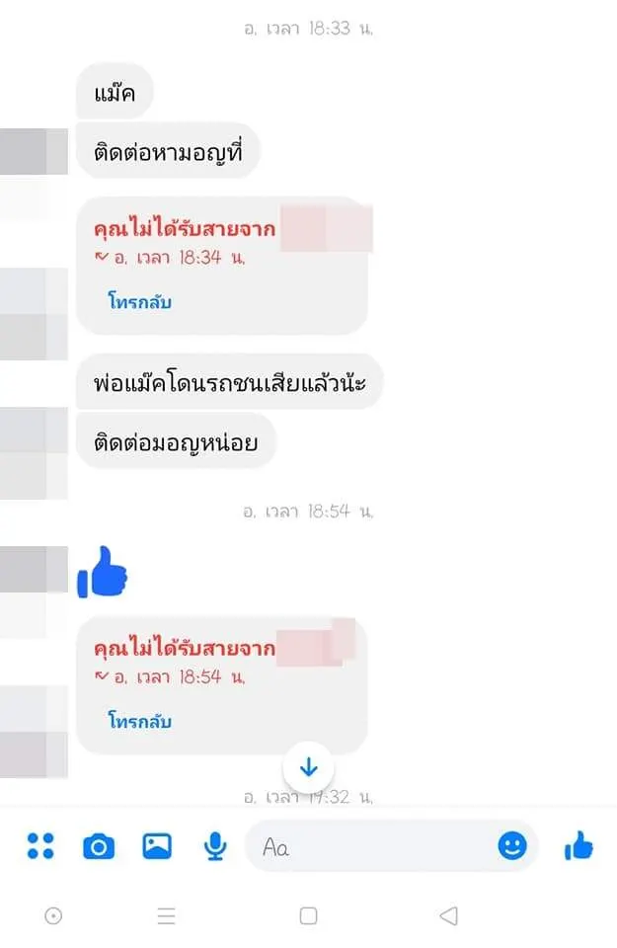Tap the circle navigation bar icon
Image resolution: width=617 pixels, height=948 pixels.
pos(53,916)
